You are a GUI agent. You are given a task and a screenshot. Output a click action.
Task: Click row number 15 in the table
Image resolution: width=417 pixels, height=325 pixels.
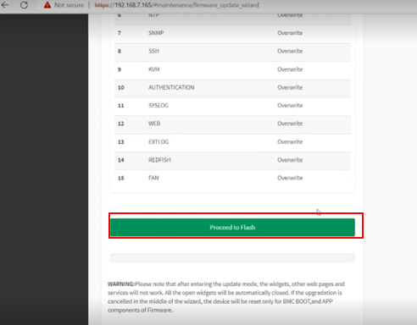pos(121,179)
